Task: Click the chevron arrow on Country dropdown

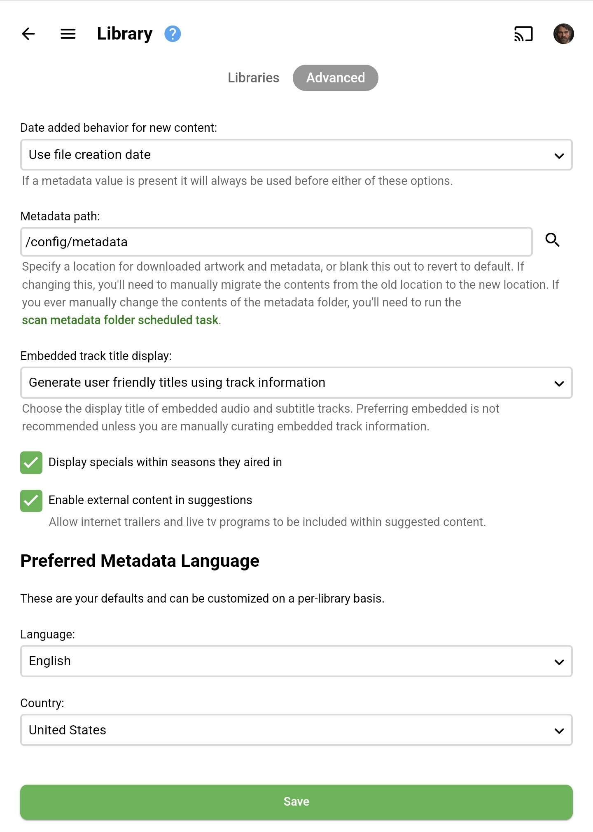Action: [559, 731]
